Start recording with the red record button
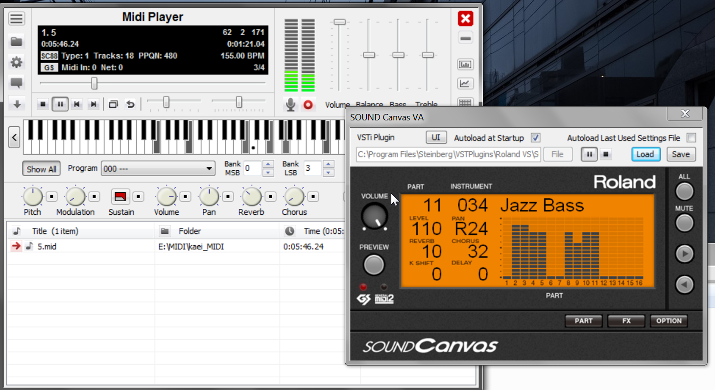The width and height of the screenshot is (715, 390). [308, 105]
